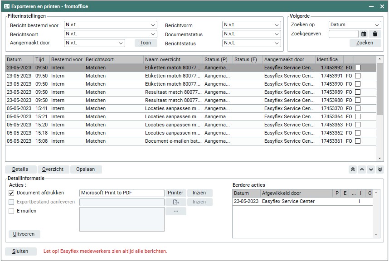Screen dimensions: 389x261
Task: Go to previous record with up arrow
Action: (362, 169)
